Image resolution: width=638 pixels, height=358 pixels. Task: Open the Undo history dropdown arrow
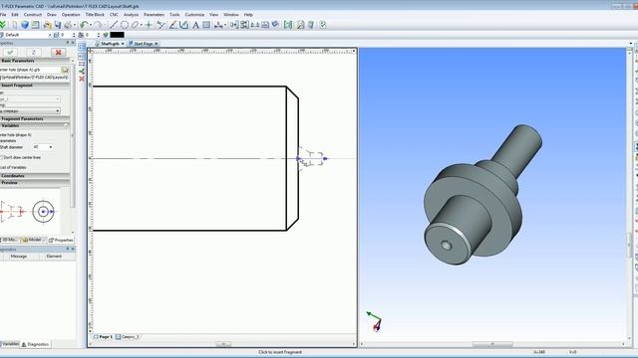90,25
